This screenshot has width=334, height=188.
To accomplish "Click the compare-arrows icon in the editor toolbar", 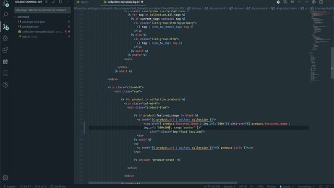I will coord(292,2).
